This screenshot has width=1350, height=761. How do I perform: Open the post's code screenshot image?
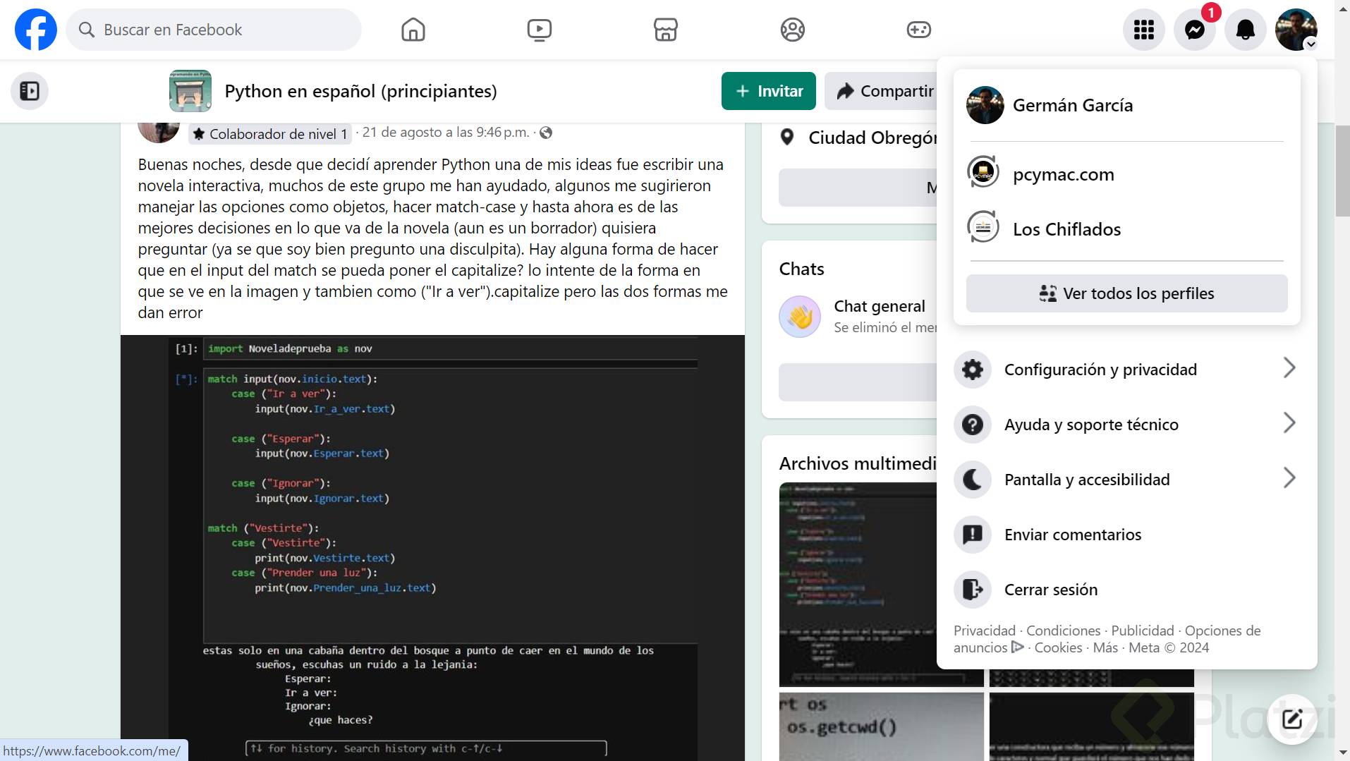click(x=432, y=548)
